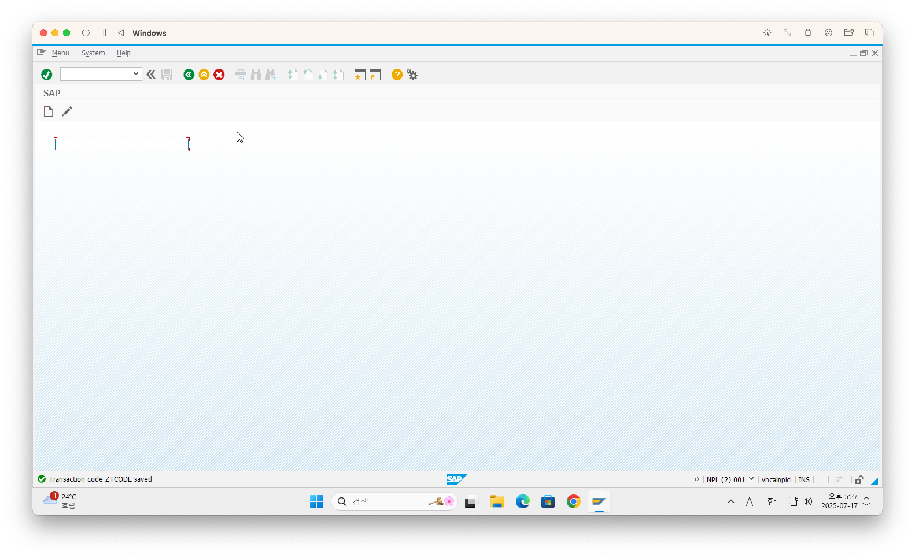The image size is (915, 558).
Task: Toggle the INS insert mode indicator
Action: 804,479
